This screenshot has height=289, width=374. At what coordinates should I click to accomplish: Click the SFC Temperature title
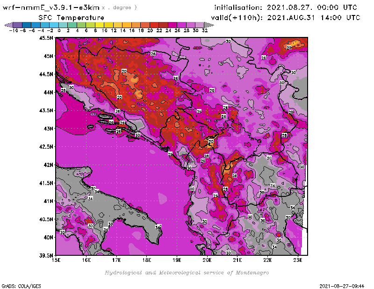tap(71, 17)
